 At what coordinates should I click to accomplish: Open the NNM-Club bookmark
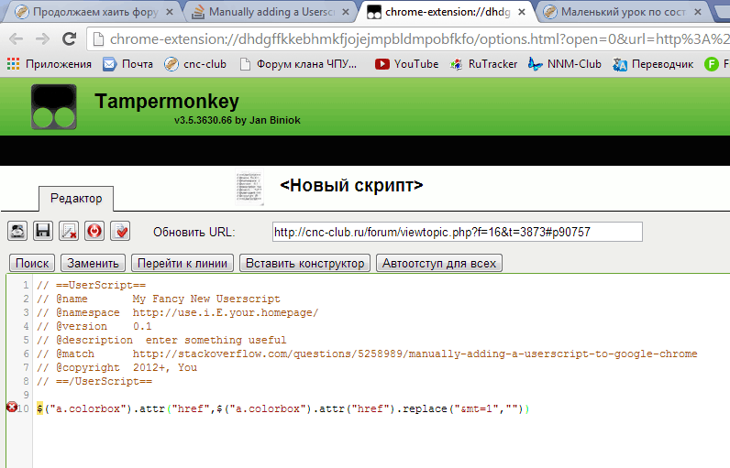pyautogui.click(x=565, y=64)
